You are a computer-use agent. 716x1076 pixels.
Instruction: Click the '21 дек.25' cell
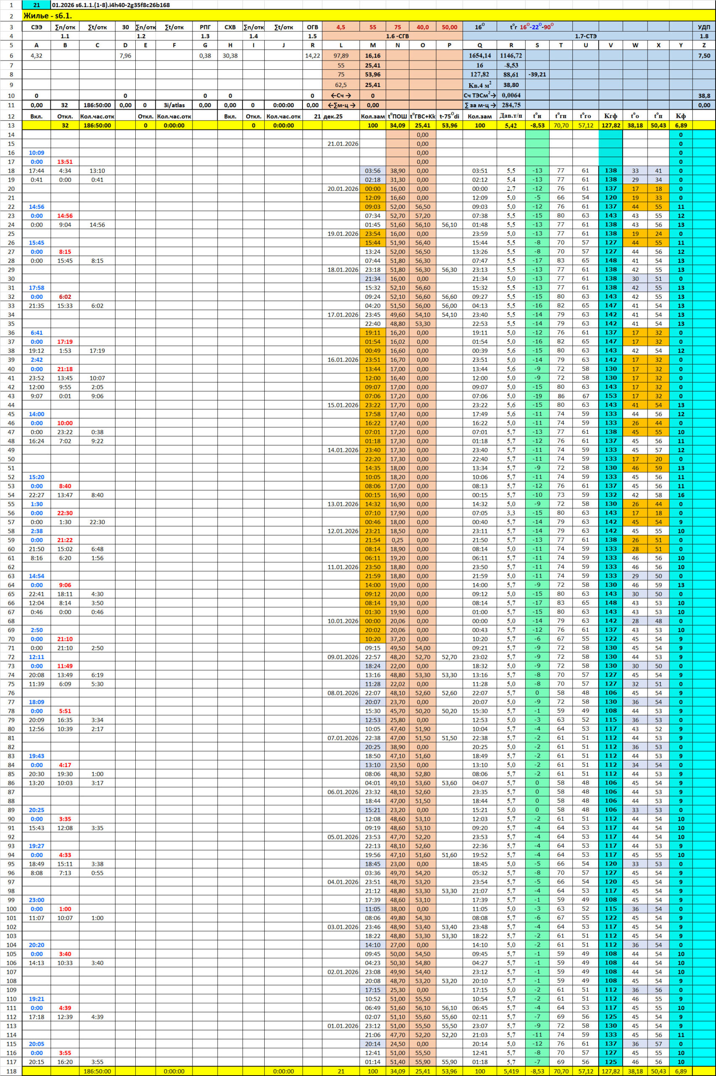328,116
